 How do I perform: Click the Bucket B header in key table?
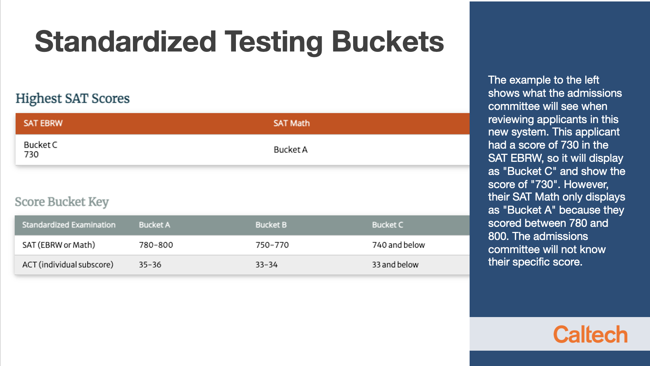pyautogui.click(x=271, y=225)
